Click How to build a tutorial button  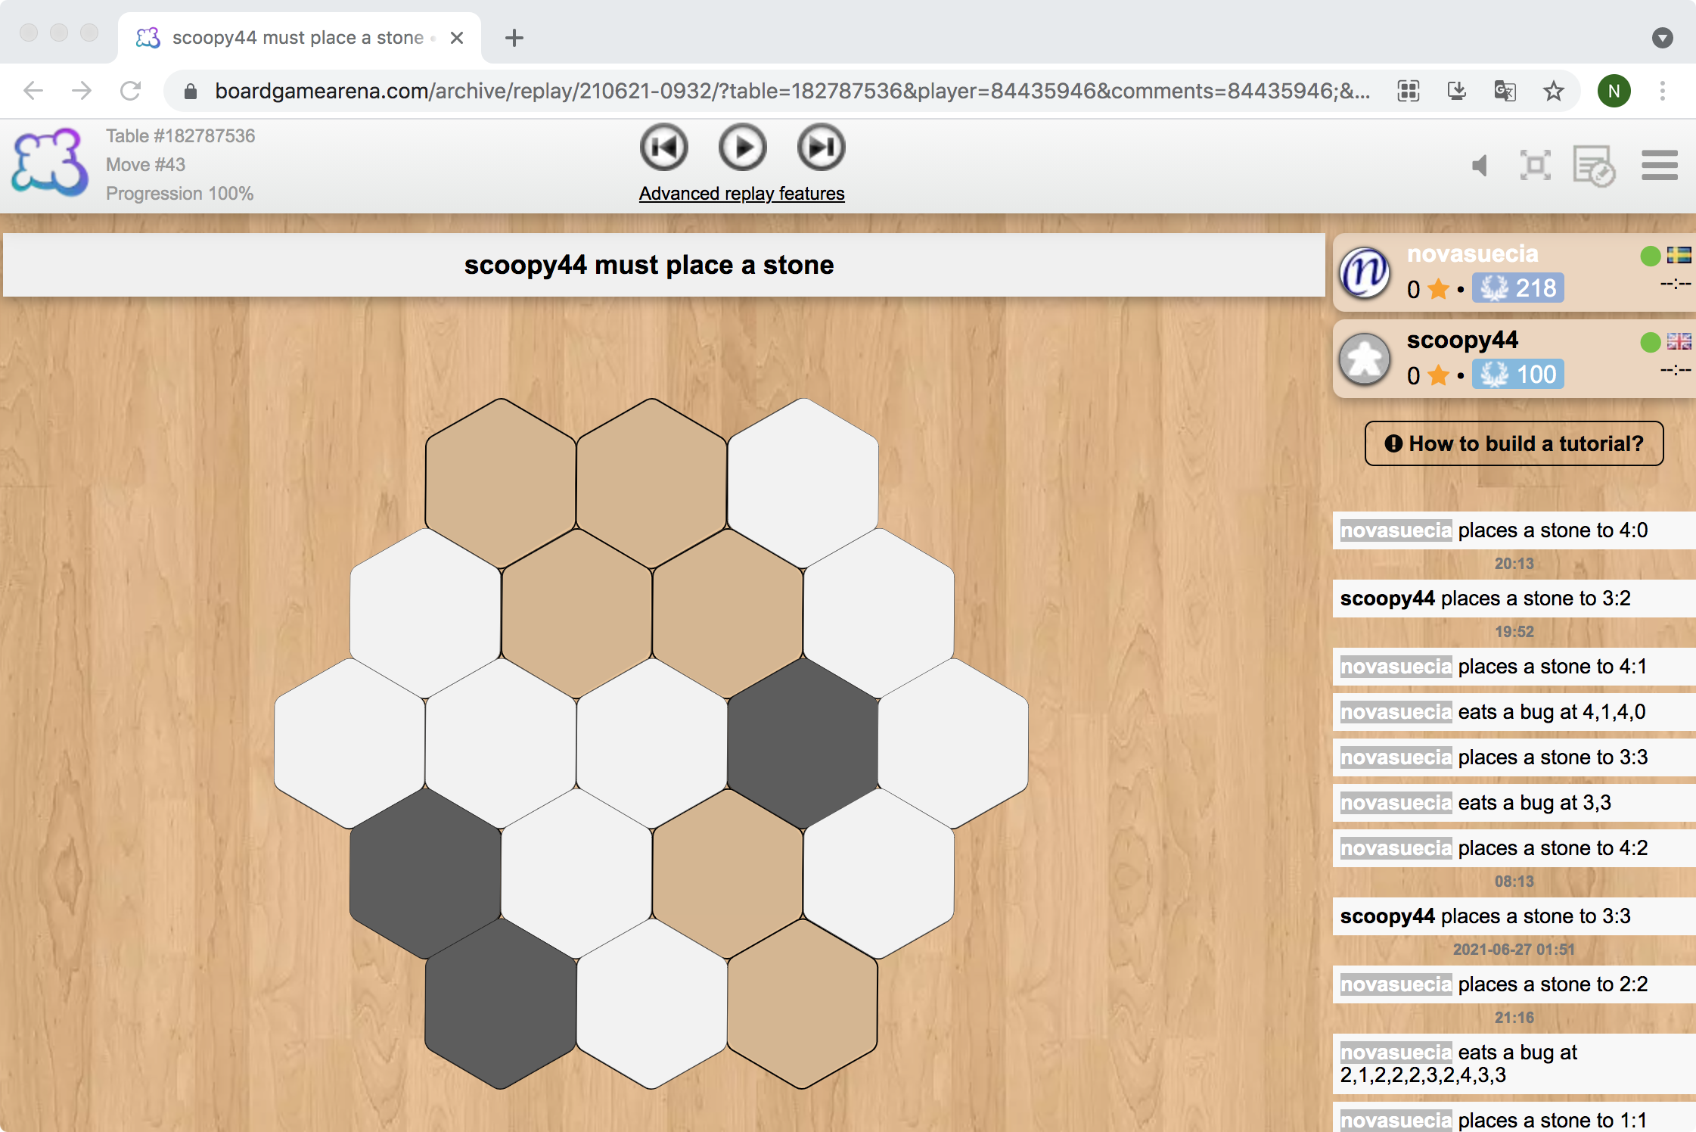[1514, 443]
